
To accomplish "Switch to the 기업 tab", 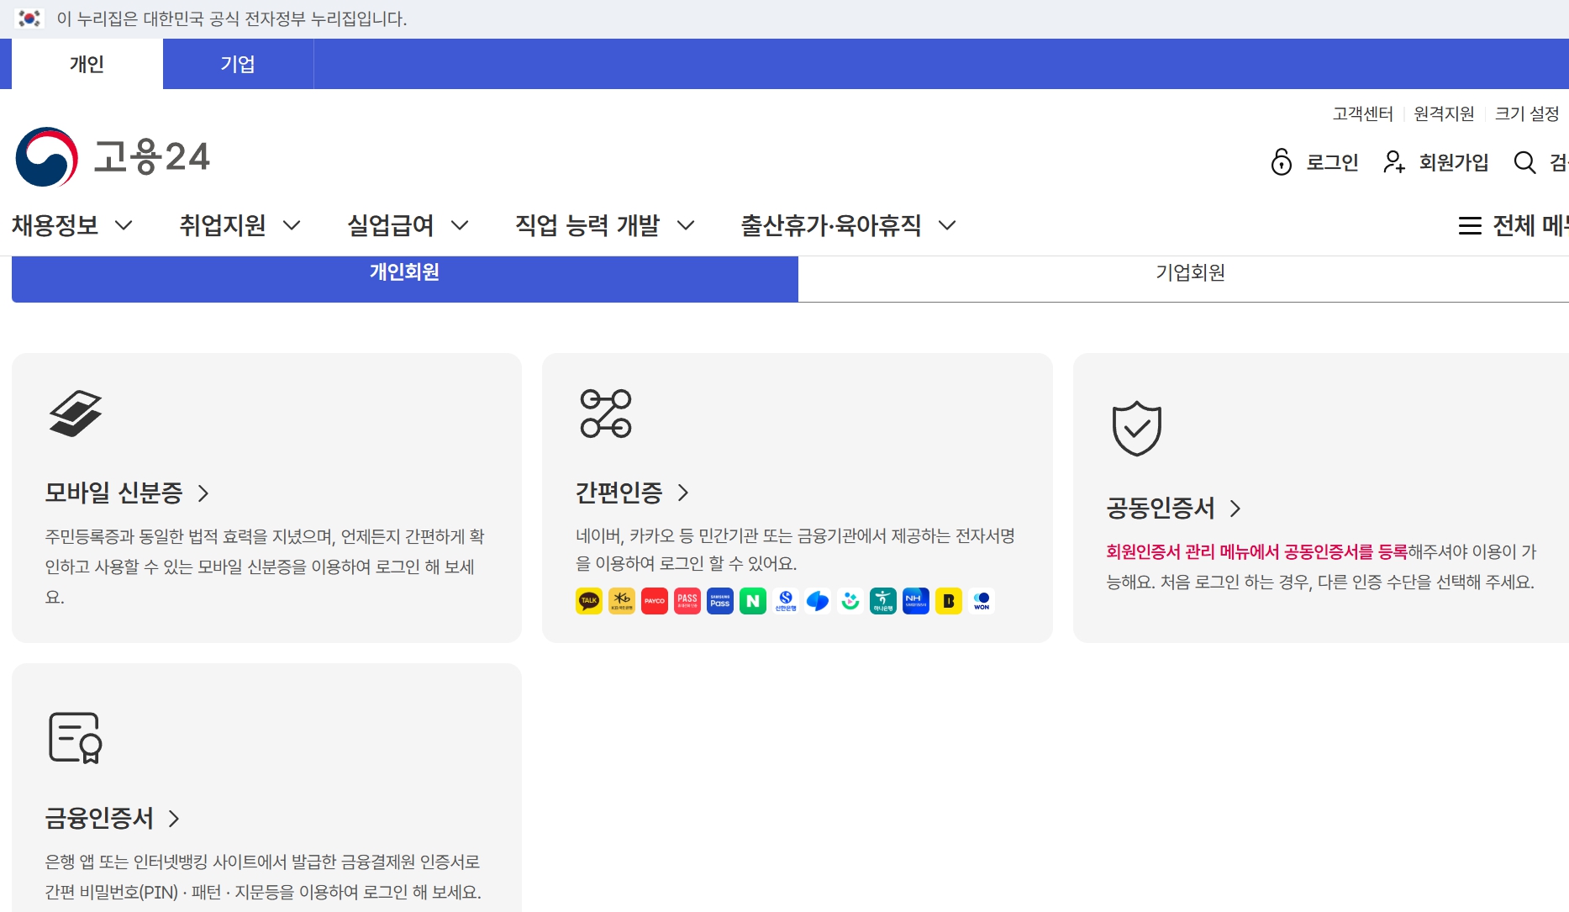I will tap(238, 63).
